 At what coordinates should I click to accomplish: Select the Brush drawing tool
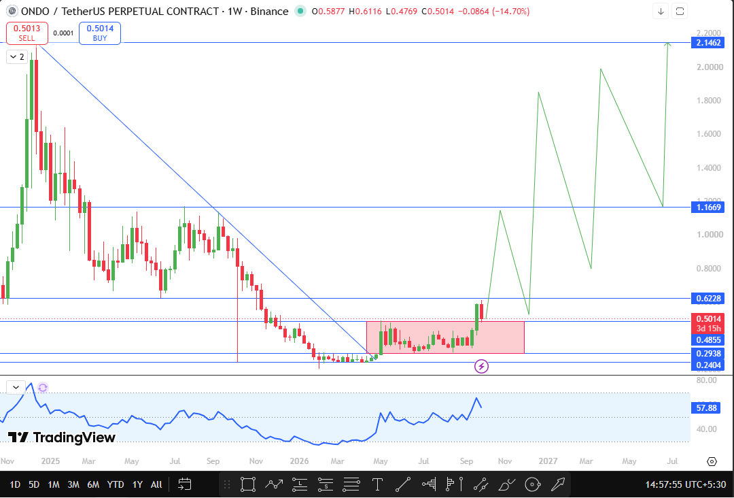click(x=506, y=484)
